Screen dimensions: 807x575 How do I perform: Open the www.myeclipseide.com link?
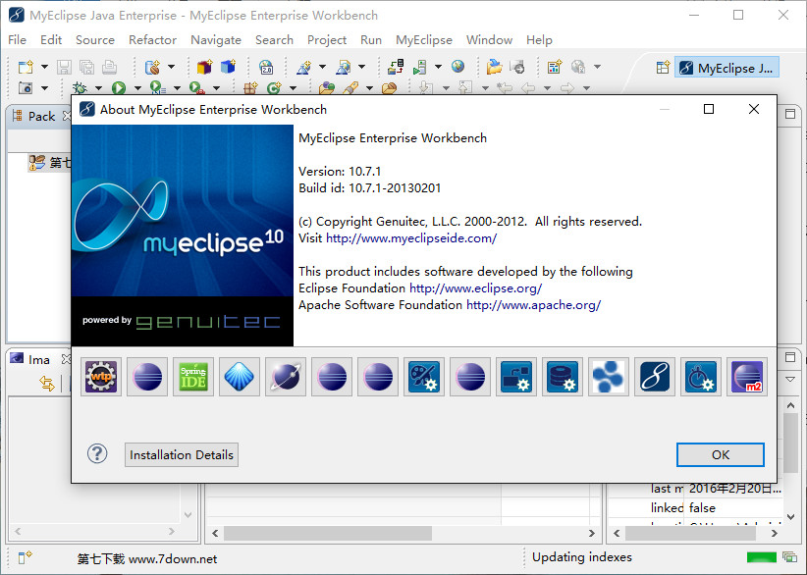[x=411, y=237]
